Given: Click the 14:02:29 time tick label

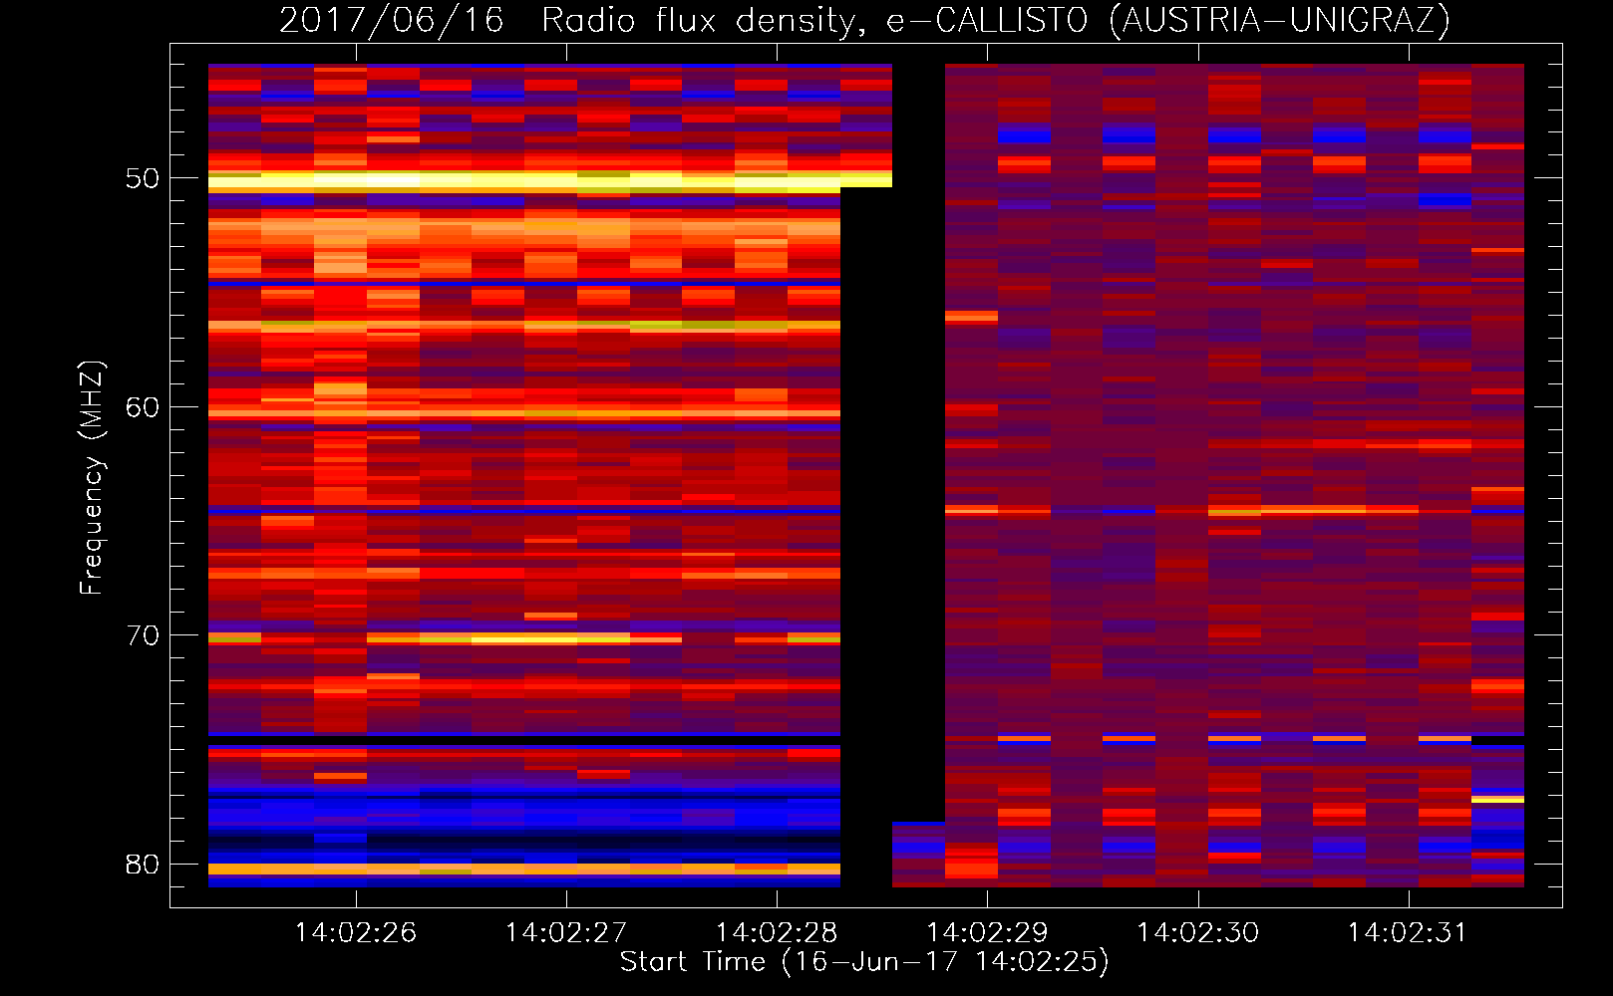Looking at the screenshot, I should click(987, 933).
